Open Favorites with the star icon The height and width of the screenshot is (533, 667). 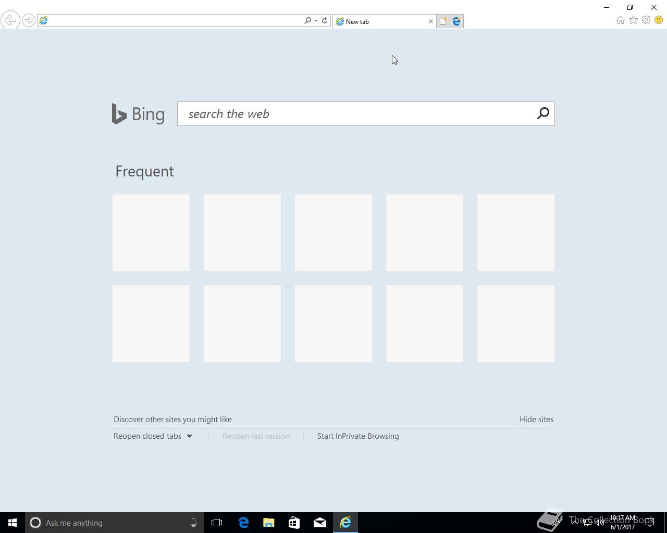[633, 20]
